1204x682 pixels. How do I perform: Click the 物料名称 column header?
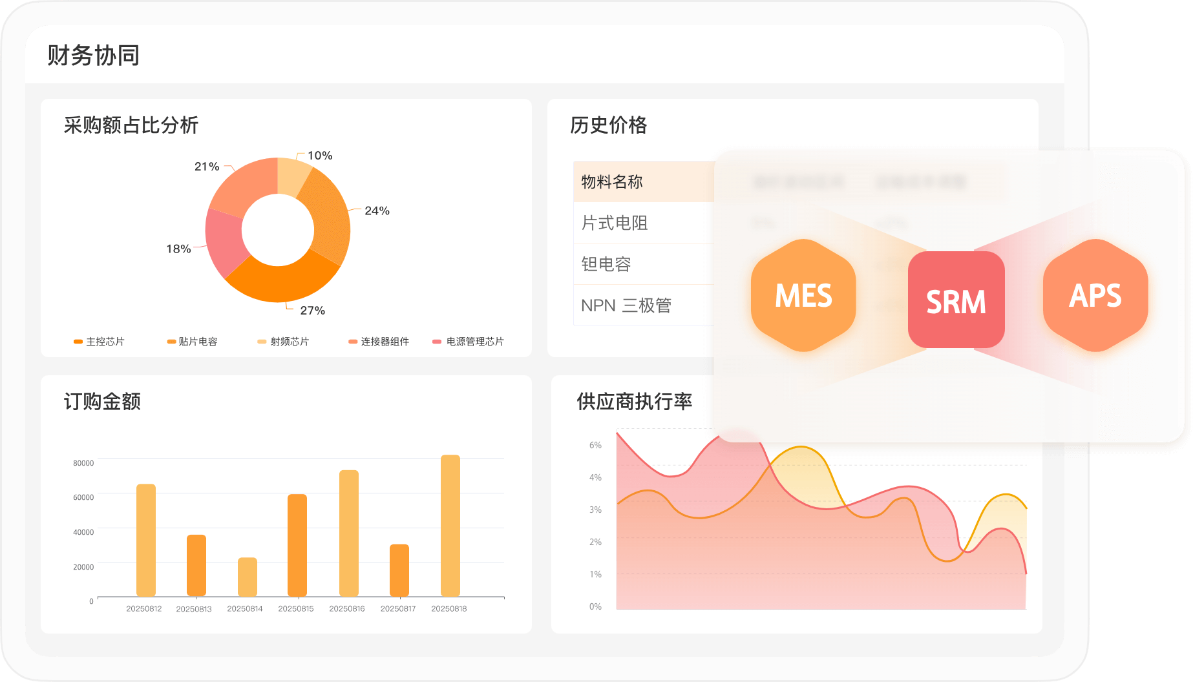(612, 182)
